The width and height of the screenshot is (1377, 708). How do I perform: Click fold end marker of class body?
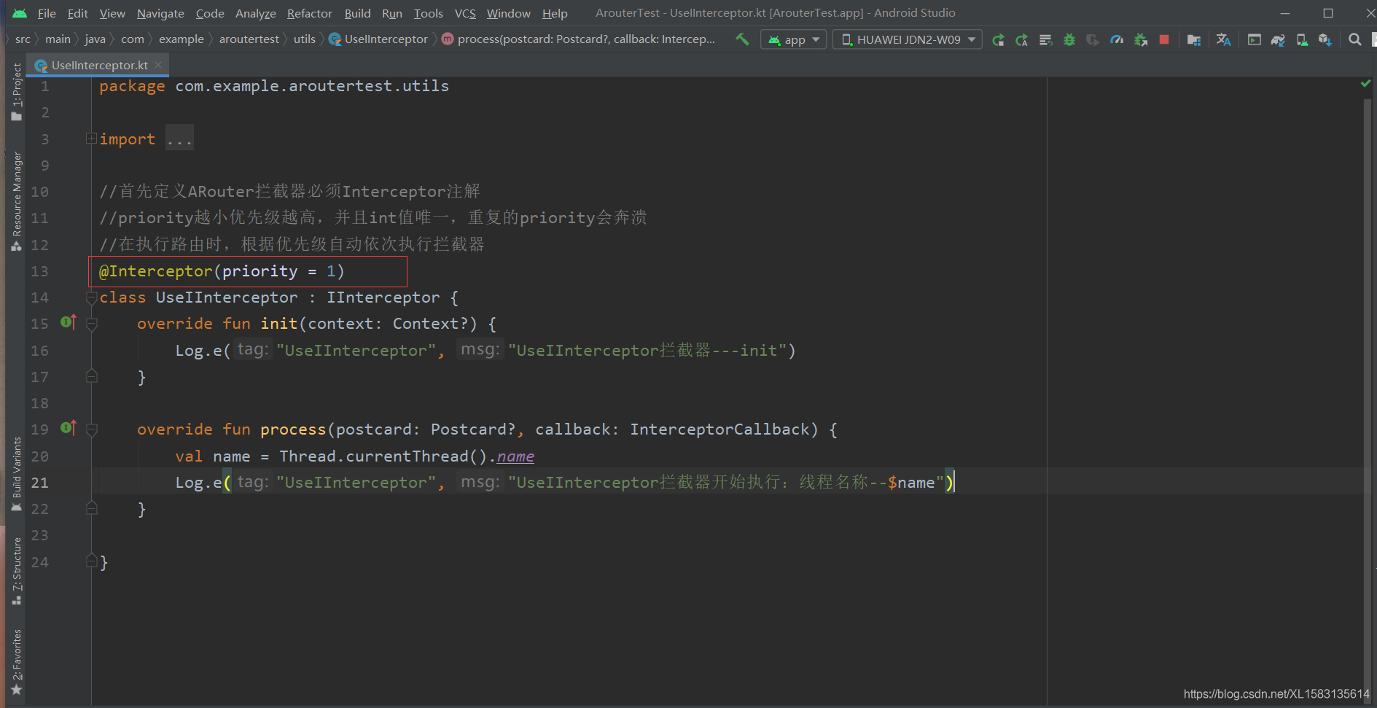[x=92, y=561]
